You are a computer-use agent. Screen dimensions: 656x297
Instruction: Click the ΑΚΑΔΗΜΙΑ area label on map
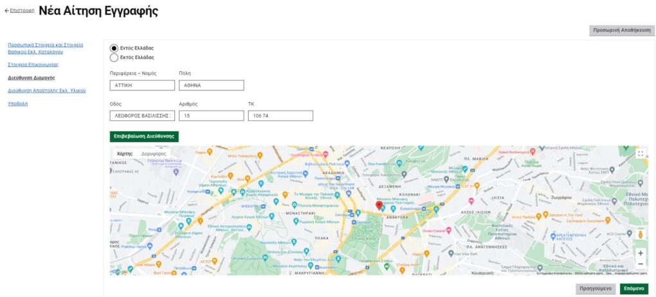333,172
